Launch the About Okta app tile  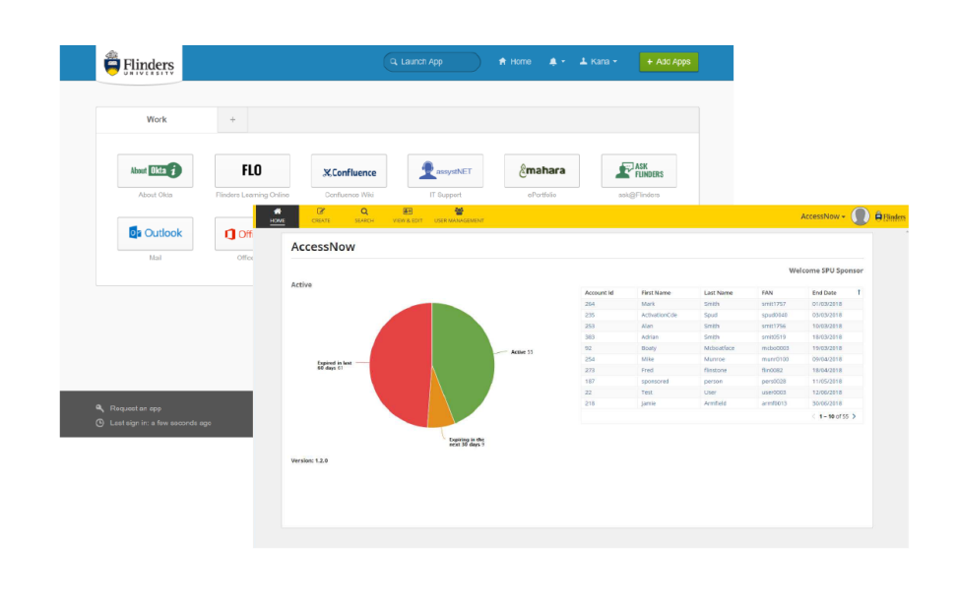tap(156, 171)
